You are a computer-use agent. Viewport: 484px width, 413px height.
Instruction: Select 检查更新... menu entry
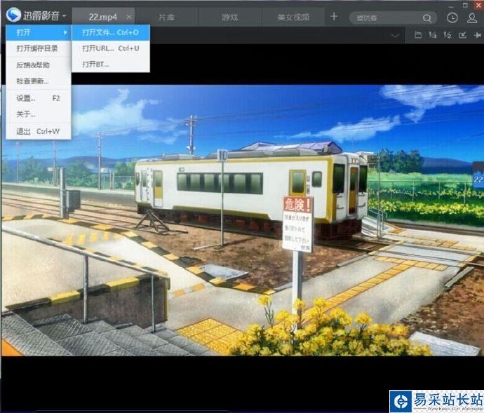[x=39, y=81]
